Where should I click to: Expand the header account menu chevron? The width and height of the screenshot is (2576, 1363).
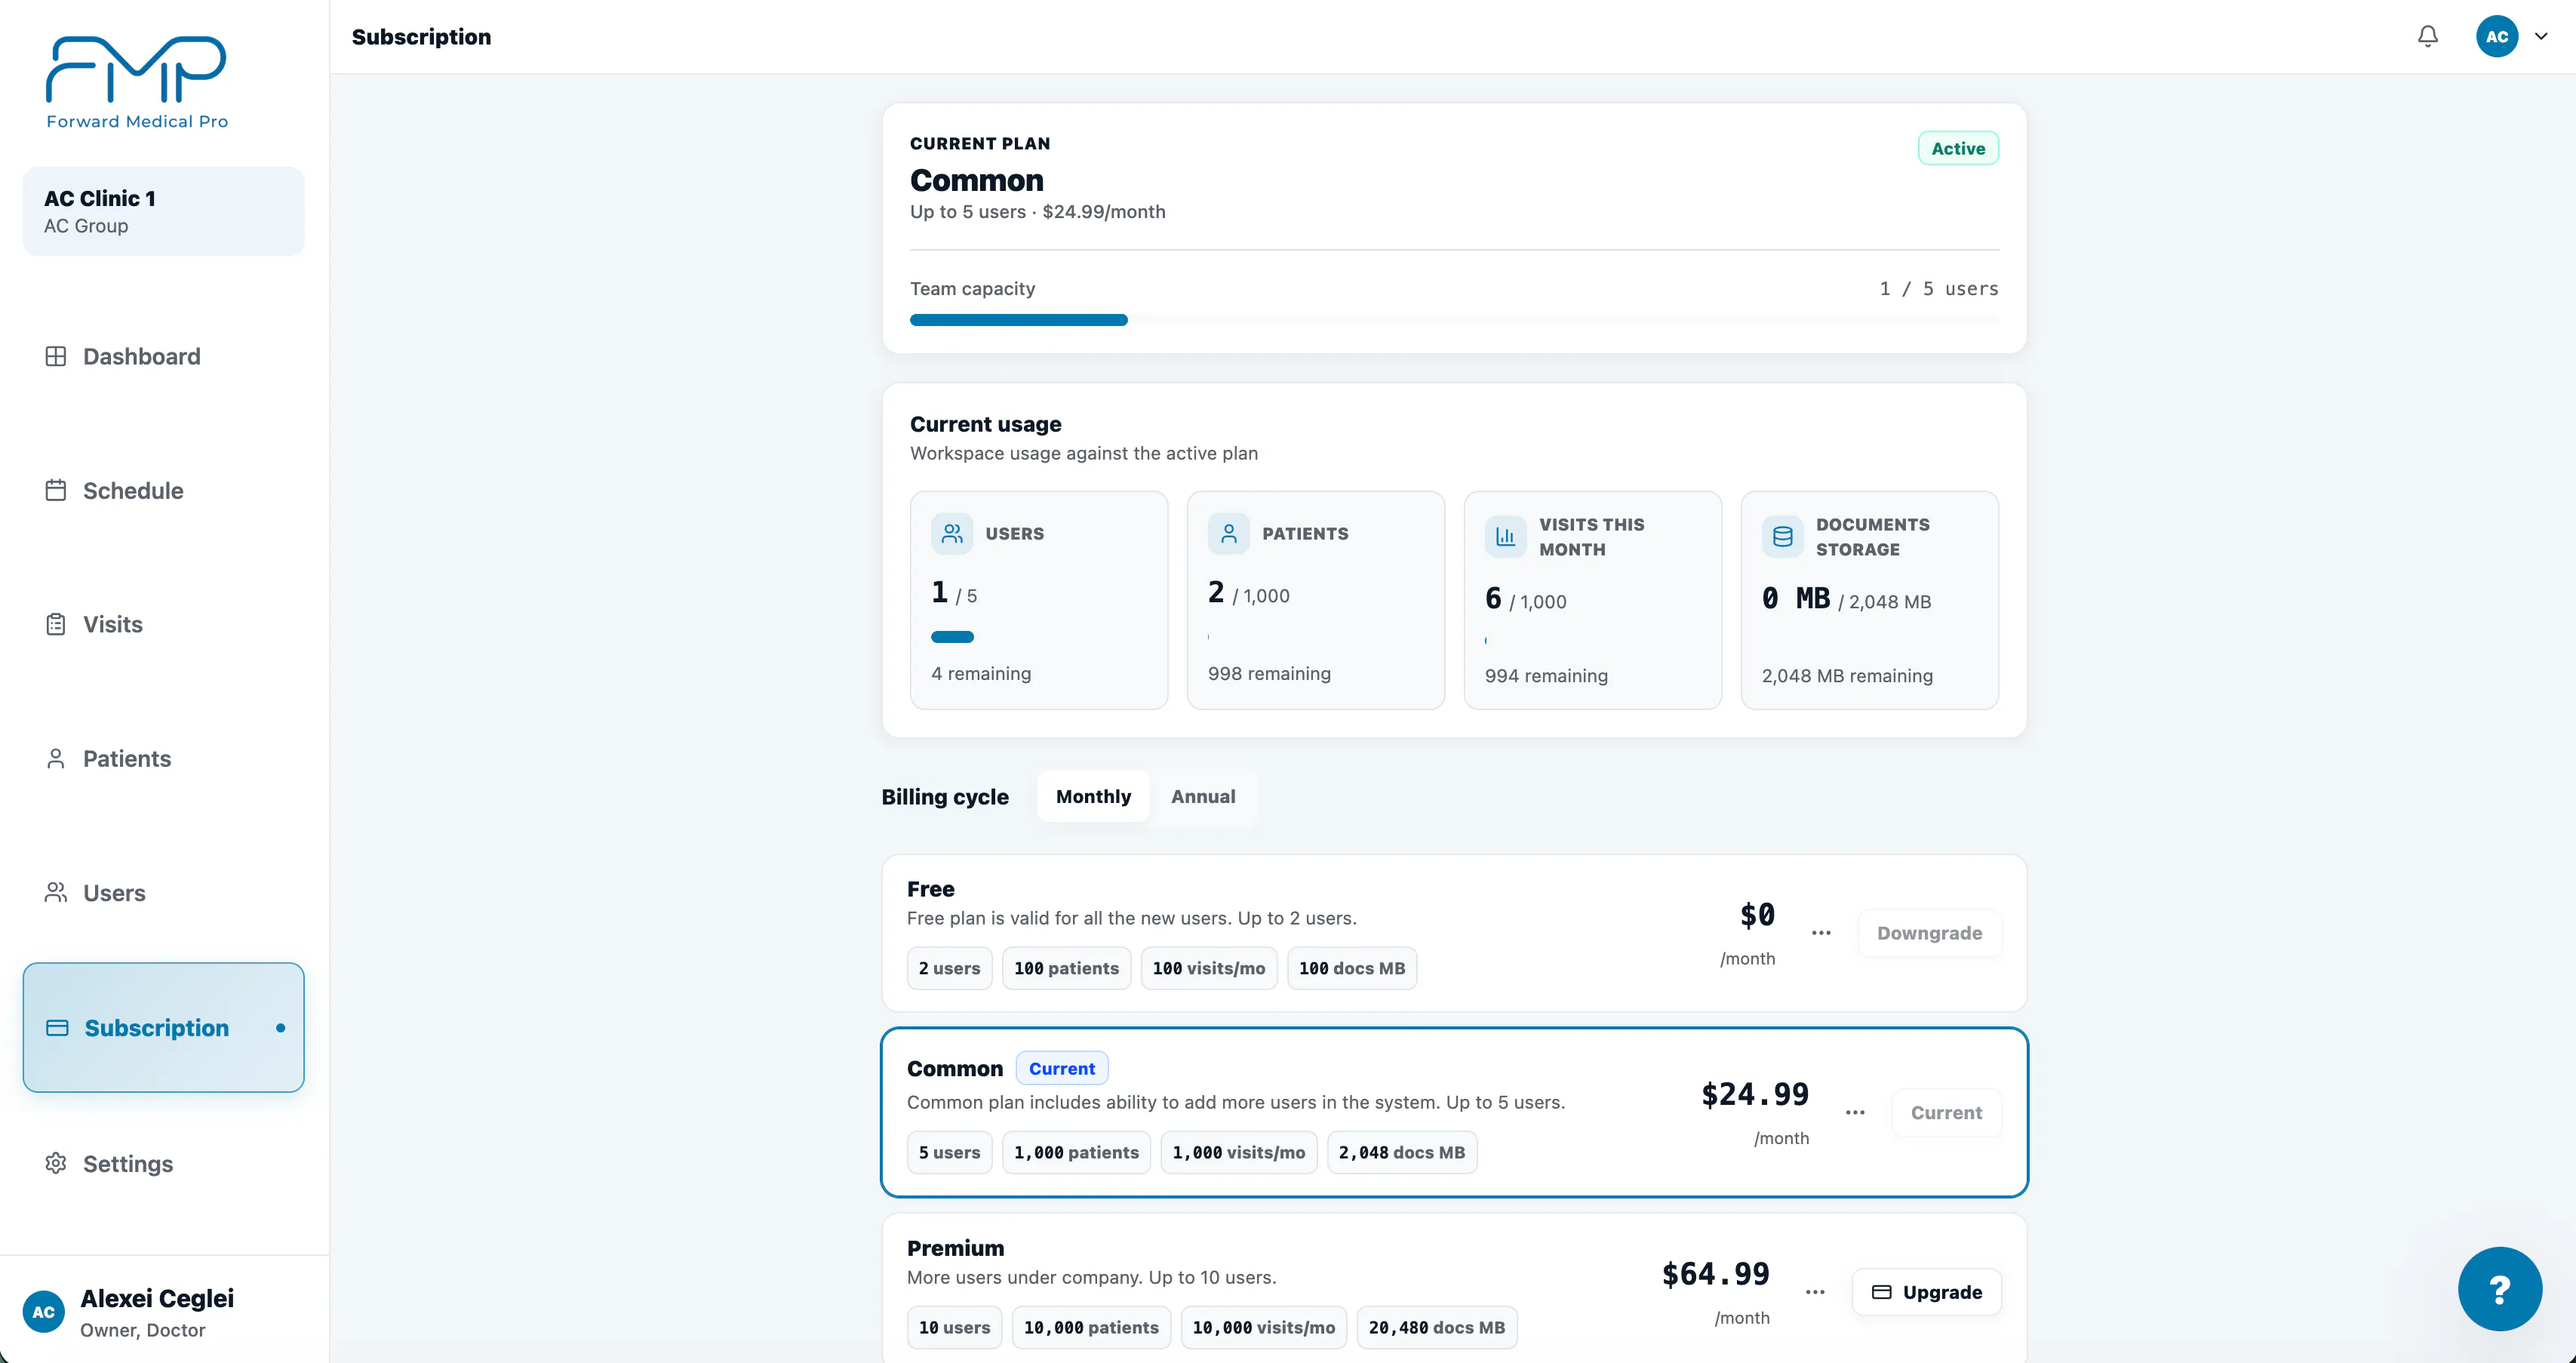click(x=2541, y=37)
